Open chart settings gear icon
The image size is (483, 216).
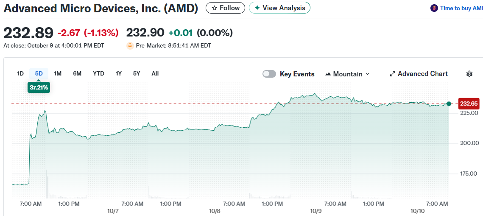[x=469, y=74]
